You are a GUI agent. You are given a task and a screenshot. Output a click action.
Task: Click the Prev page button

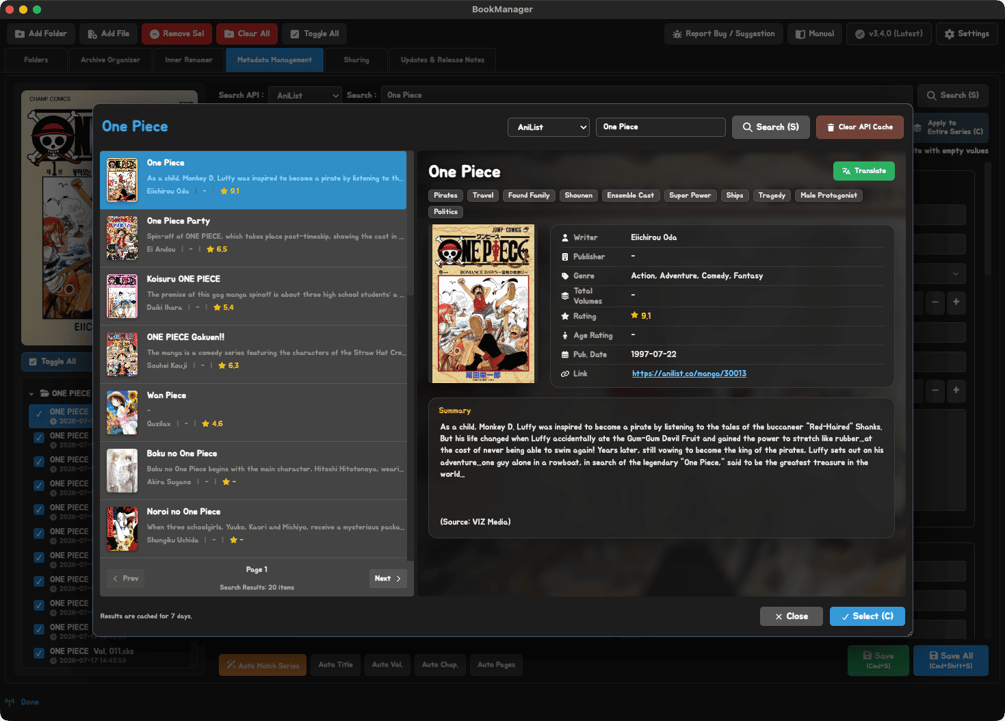tap(125, 579)
